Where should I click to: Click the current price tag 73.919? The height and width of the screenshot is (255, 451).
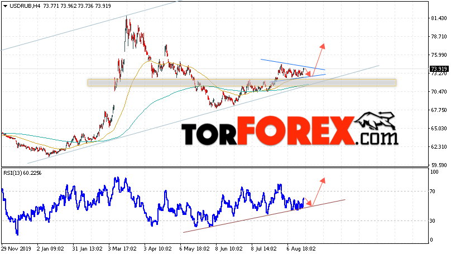pyautogui.click(x=439, y=69)
